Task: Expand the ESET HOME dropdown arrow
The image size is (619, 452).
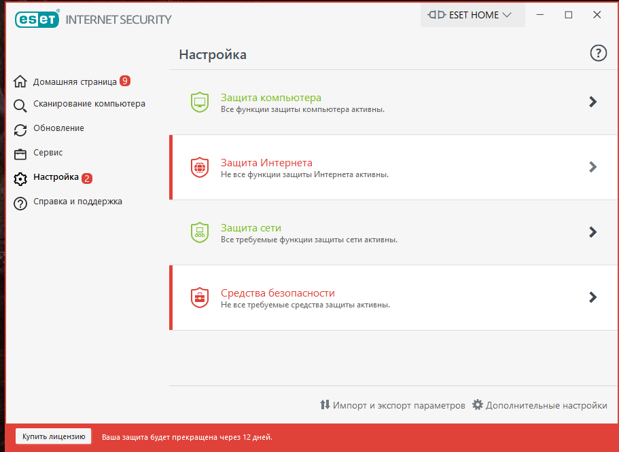Action: point(507,15)
